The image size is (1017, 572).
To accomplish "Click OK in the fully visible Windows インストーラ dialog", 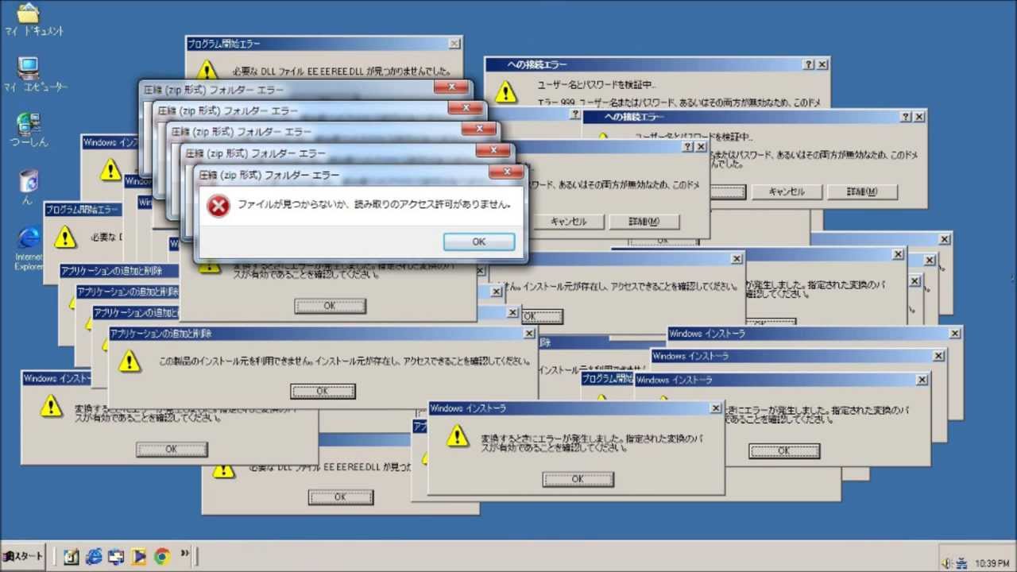I will point(578,479).
